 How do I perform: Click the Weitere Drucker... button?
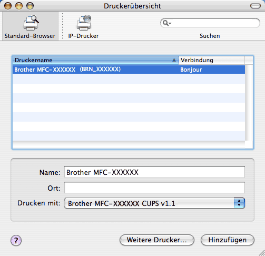[x=157, y=240]
